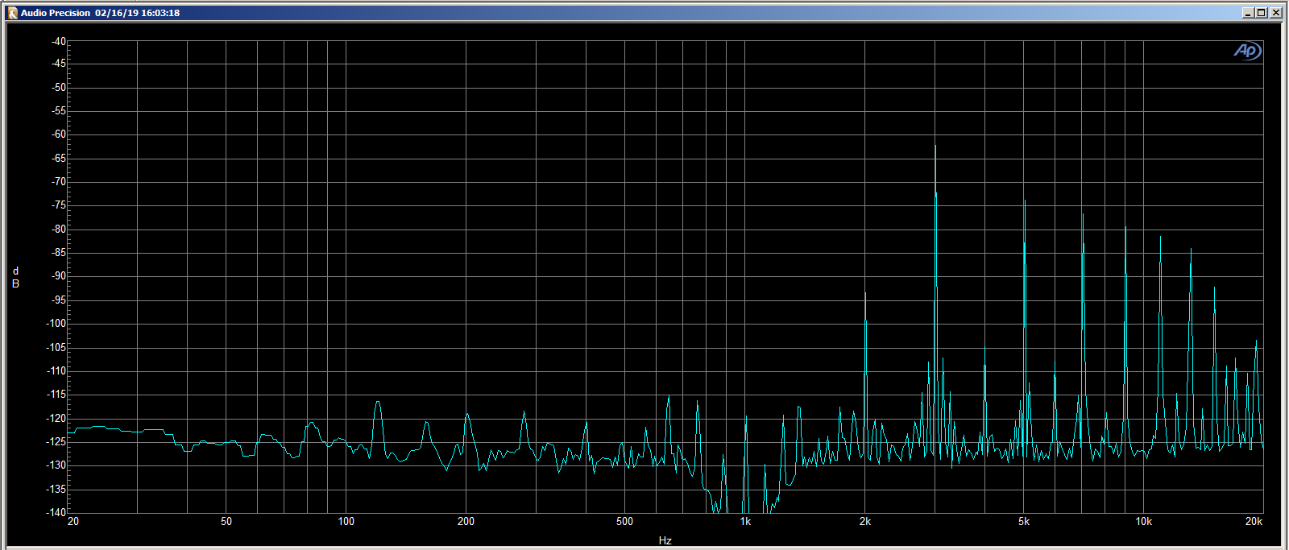Click the '20' x-axis frequency label
1289x550 pixels.
tap(73, 522)
